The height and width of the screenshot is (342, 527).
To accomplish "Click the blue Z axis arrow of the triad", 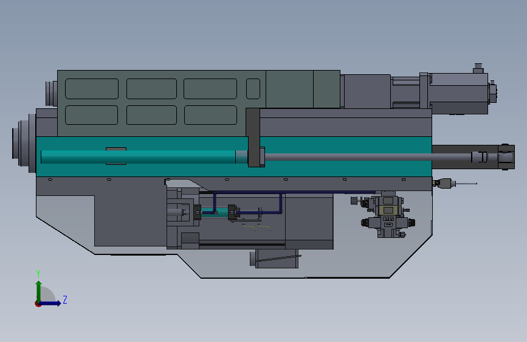I will [x=50, y=303].
